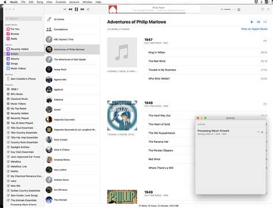Play all Philip Marlowe songs
This screenshot has width=273, height=208.
coord(252,22)
